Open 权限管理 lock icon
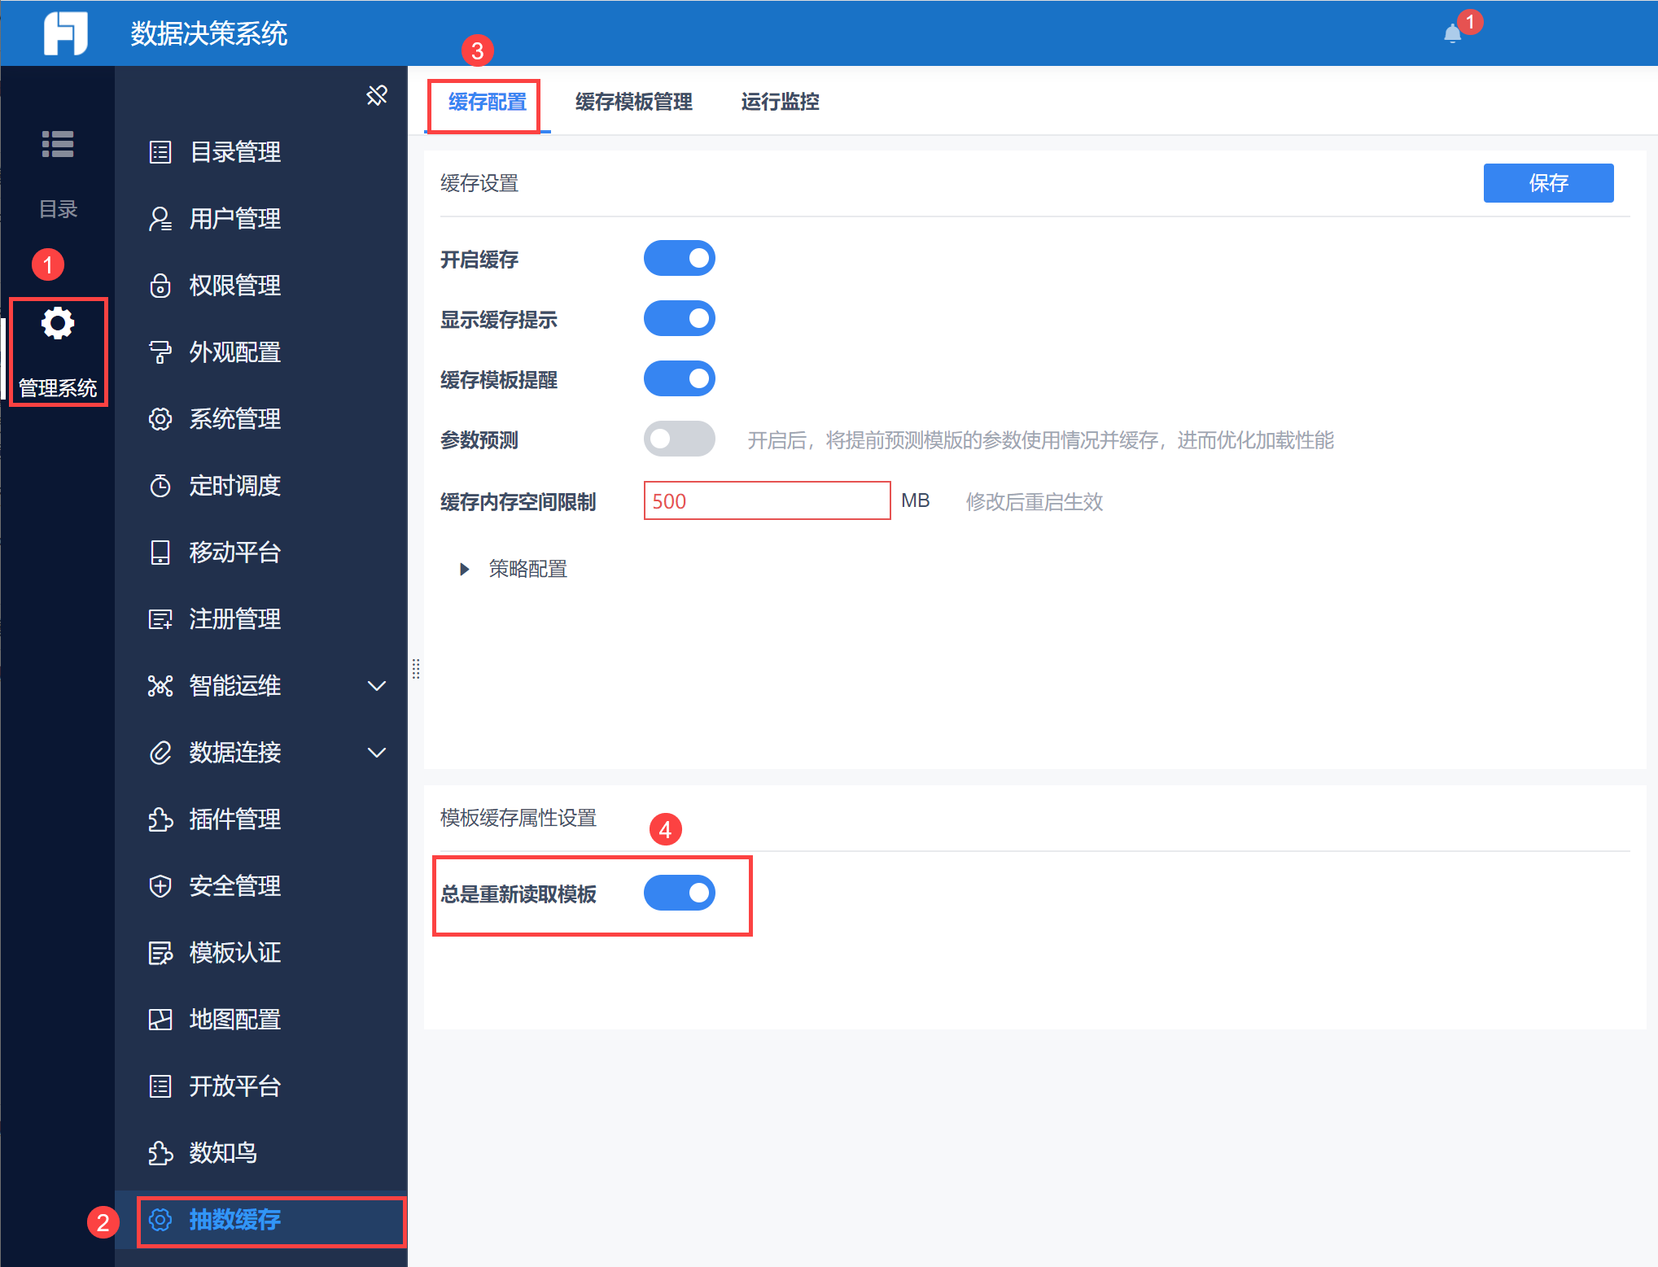1658x1267 pixels. (x=160, y=286)
